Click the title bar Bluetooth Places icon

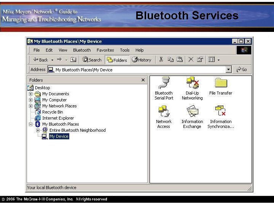click(30, 41)
